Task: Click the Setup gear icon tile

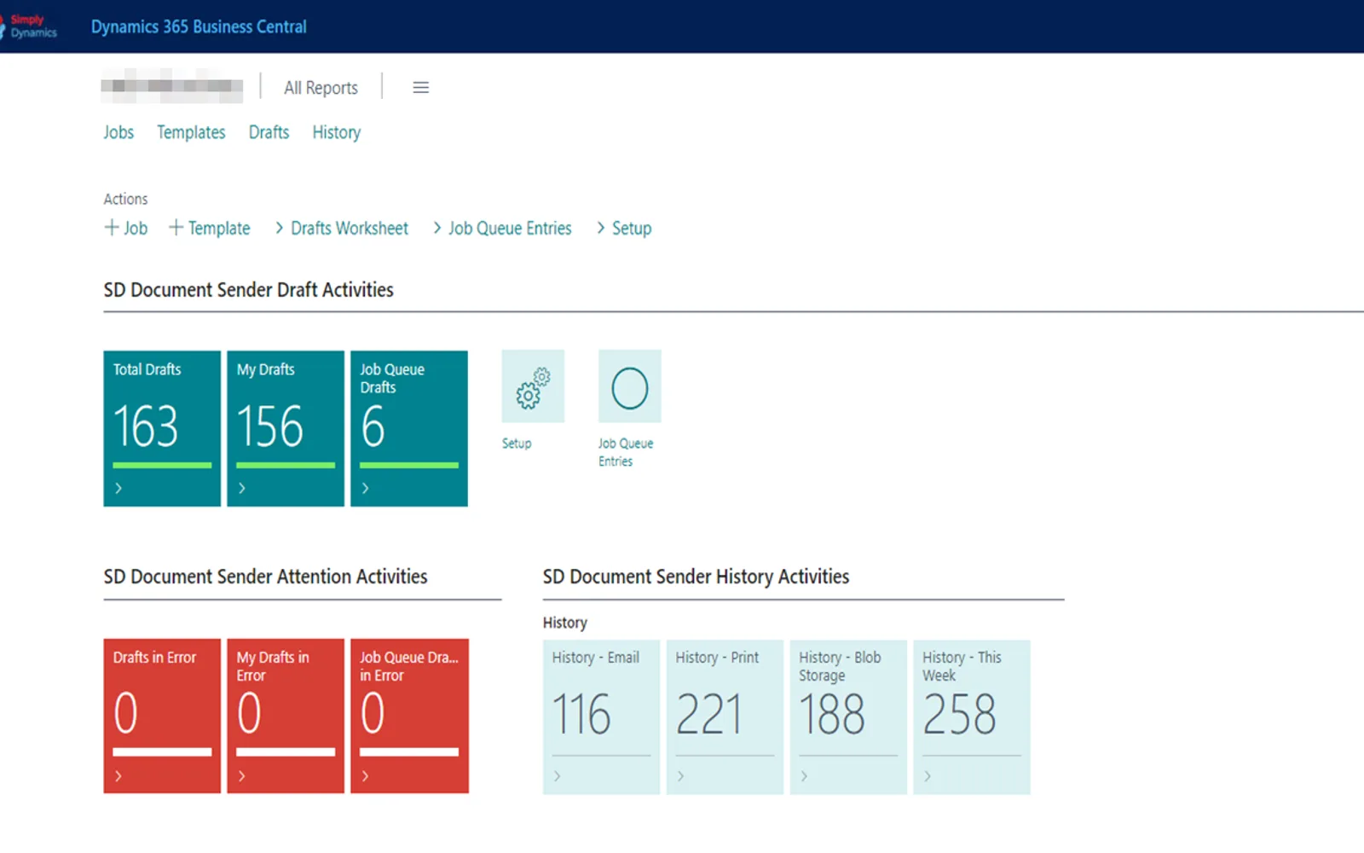Action: click(x=533, y=386)
